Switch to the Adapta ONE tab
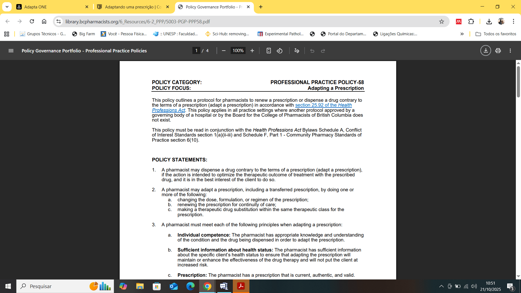 (52, 7)
